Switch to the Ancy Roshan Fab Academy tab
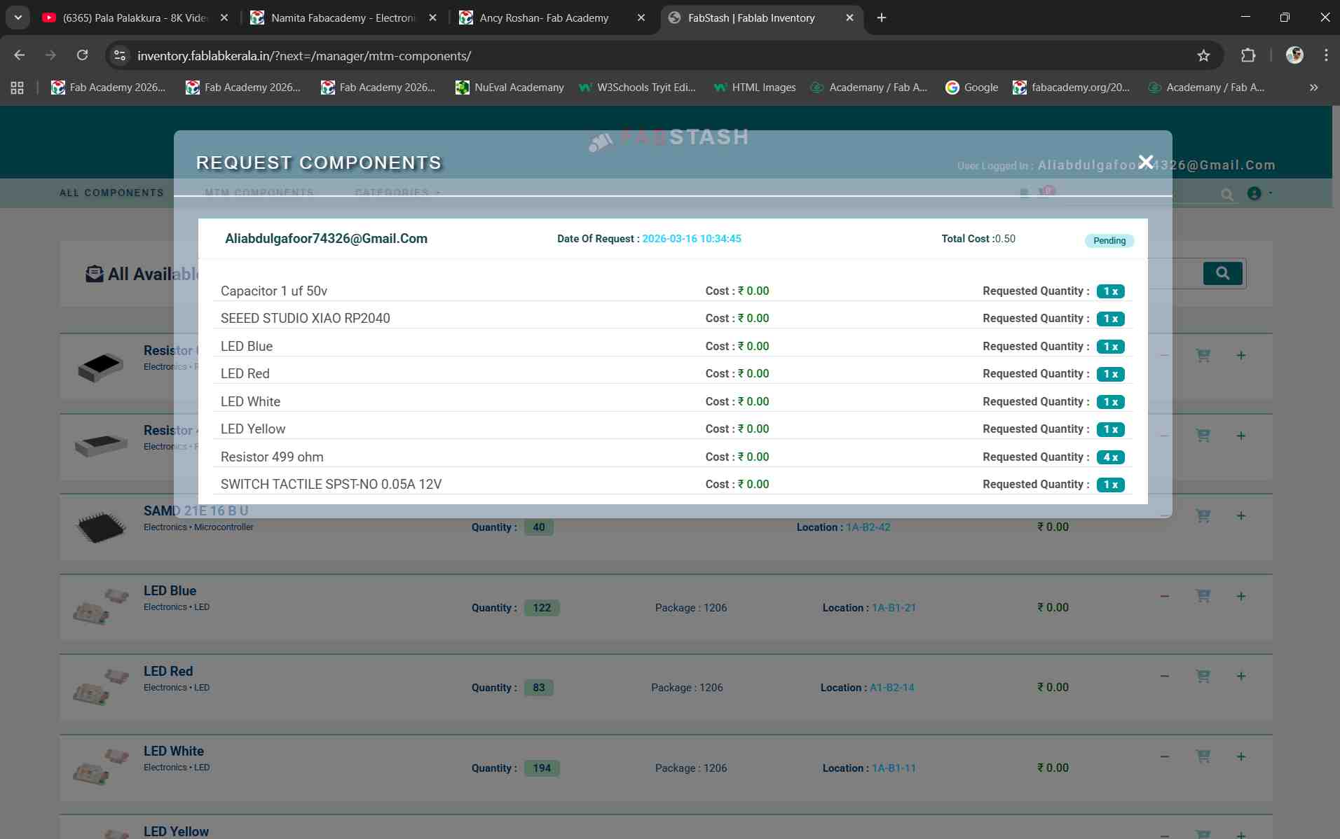 [x=544, y=18]
